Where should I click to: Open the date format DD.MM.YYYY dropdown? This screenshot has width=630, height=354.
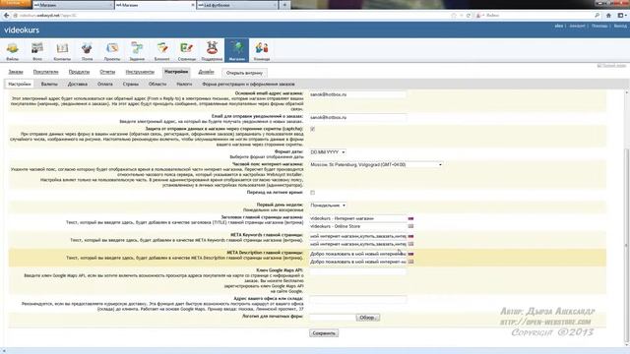coord(328,152)
